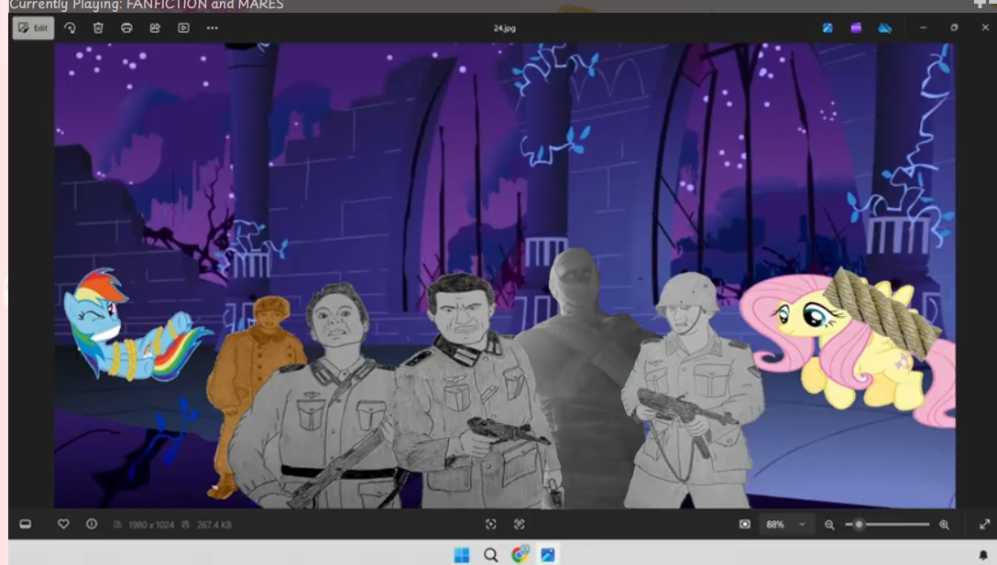Click the Photos app taskbar icon
Image resolution: width=997 pixels, height=565 pixels.
coord(547,555)
